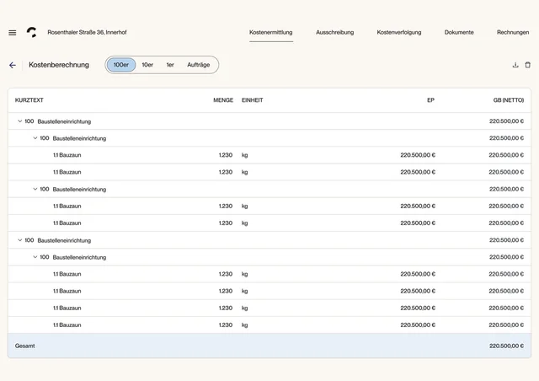Select the Aufträge segment
The width and height of the screenshot is (539, 381).
tap(199, 65)
